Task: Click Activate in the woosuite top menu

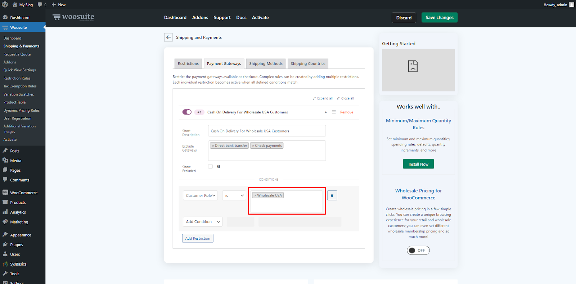Action: pyautogui.click(x=260, y=17)
